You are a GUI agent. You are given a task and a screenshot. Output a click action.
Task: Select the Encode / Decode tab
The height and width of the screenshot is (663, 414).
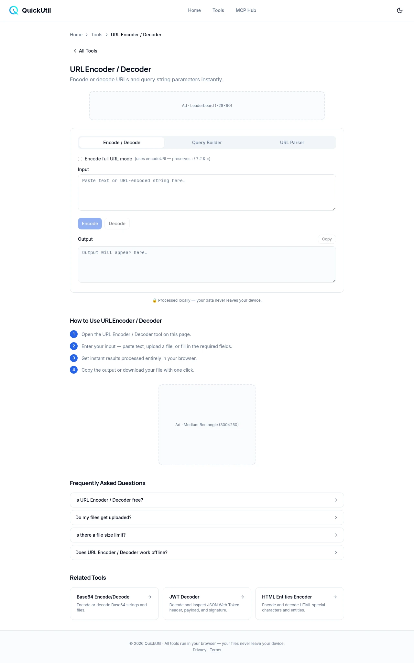tap(122, 143)
